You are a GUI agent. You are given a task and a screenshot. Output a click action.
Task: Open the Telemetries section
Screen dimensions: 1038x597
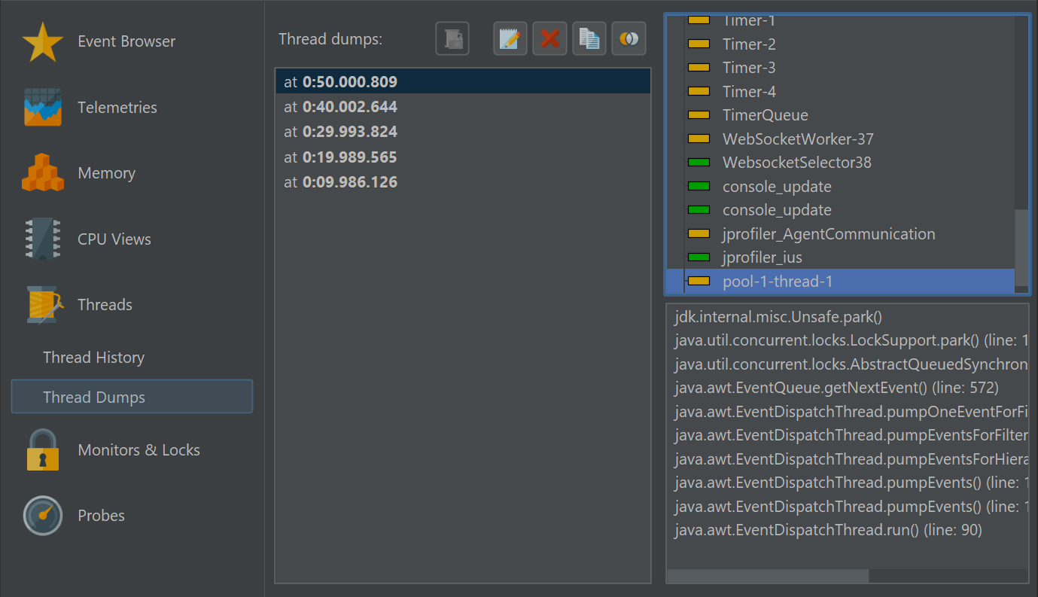coord(117,108)
